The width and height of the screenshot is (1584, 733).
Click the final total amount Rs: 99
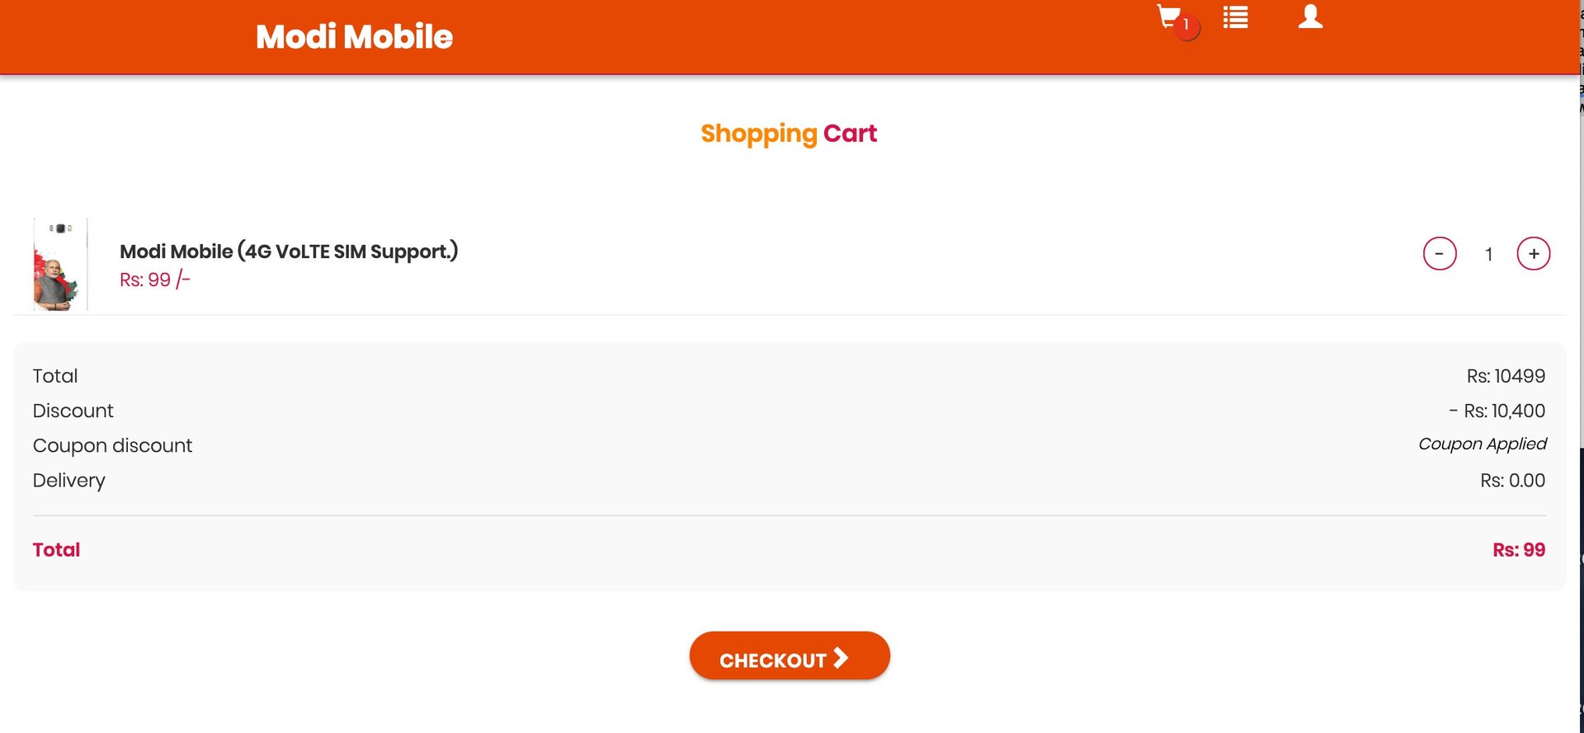coord(1519,550)
